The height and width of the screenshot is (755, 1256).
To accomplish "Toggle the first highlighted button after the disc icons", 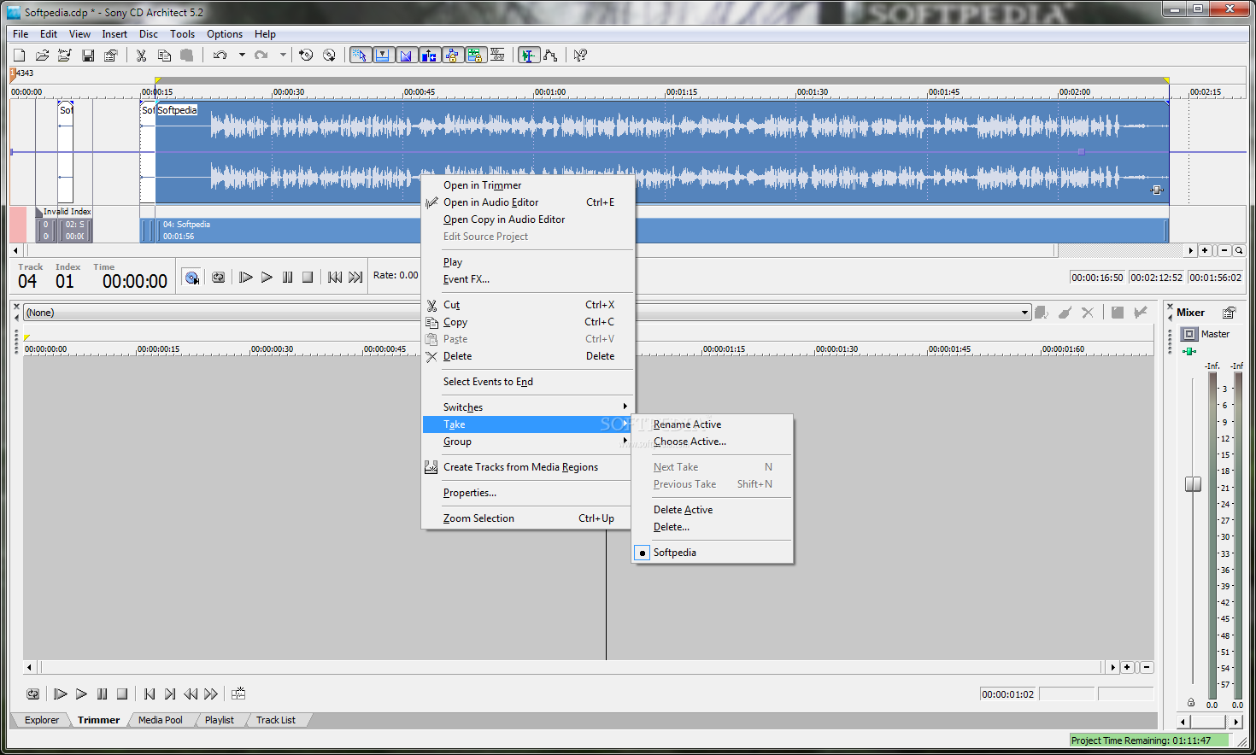I will pyautogui.click(x=360, y=56).
